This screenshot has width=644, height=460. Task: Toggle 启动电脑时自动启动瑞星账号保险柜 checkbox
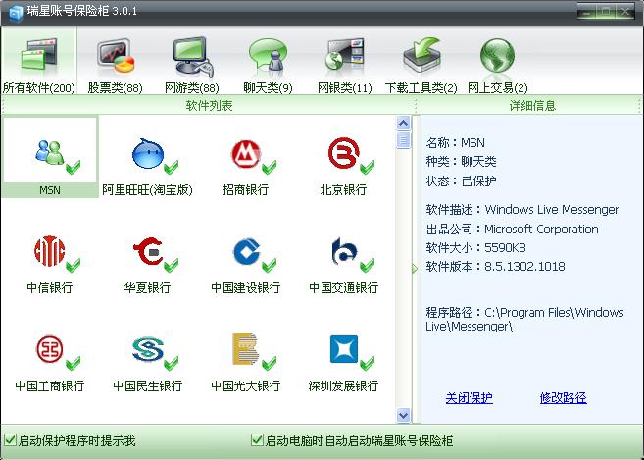coord(257,440)
